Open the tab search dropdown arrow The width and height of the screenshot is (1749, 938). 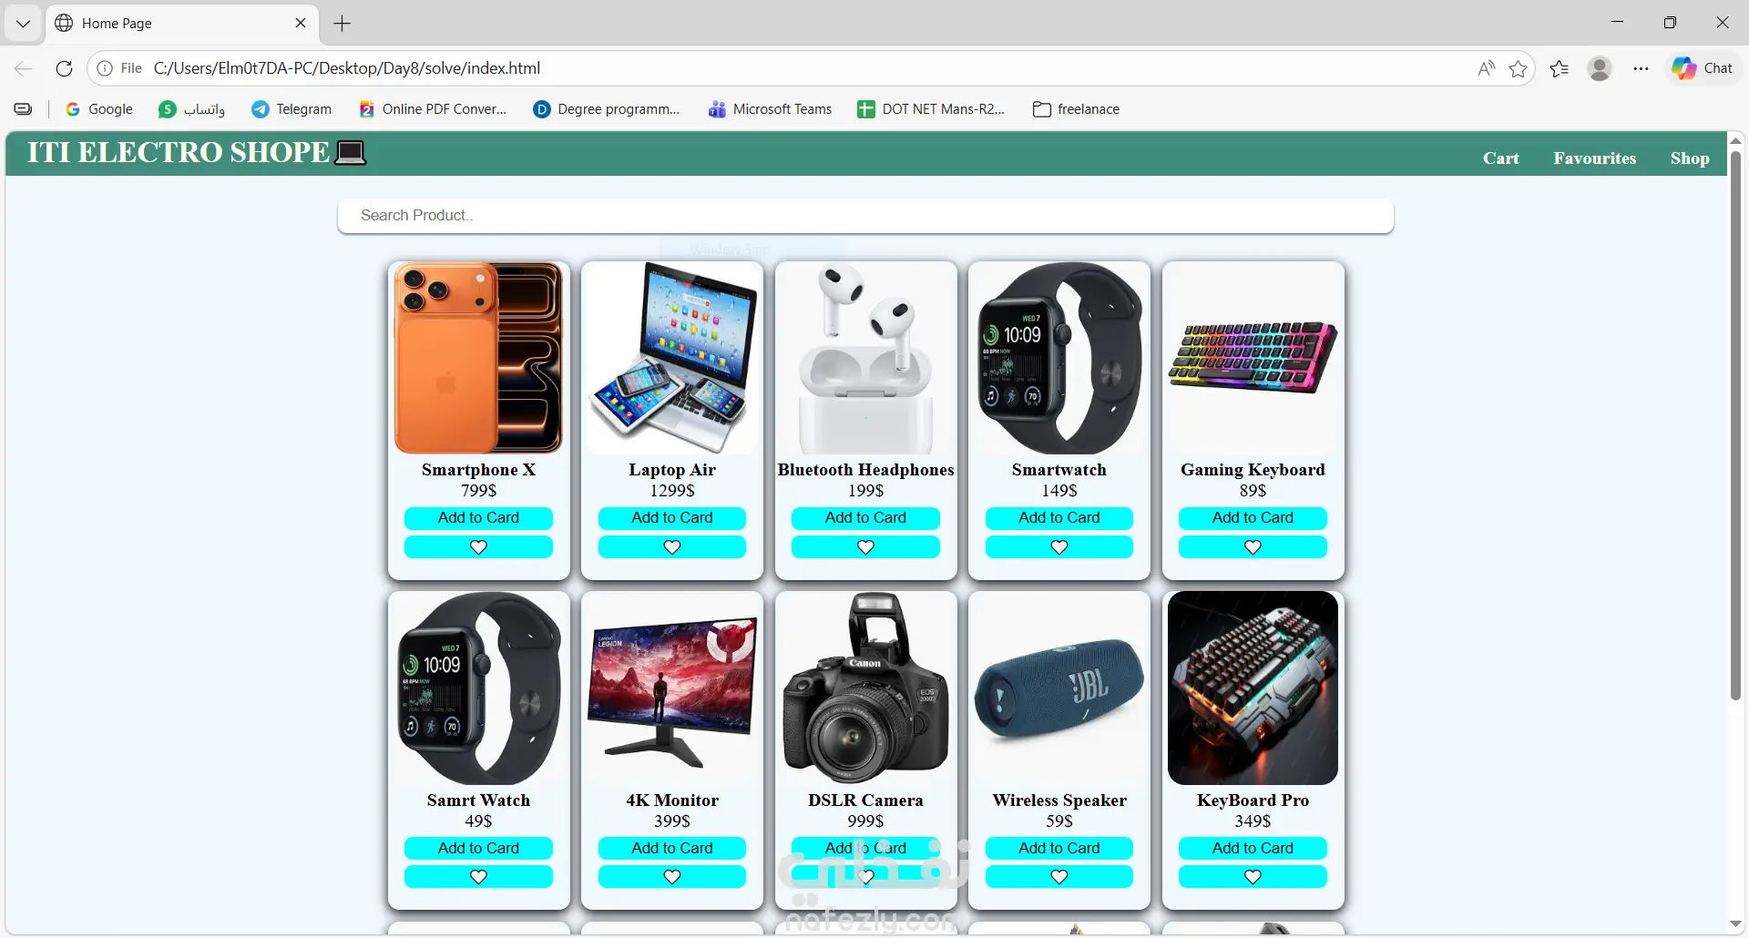click(23, 24)
